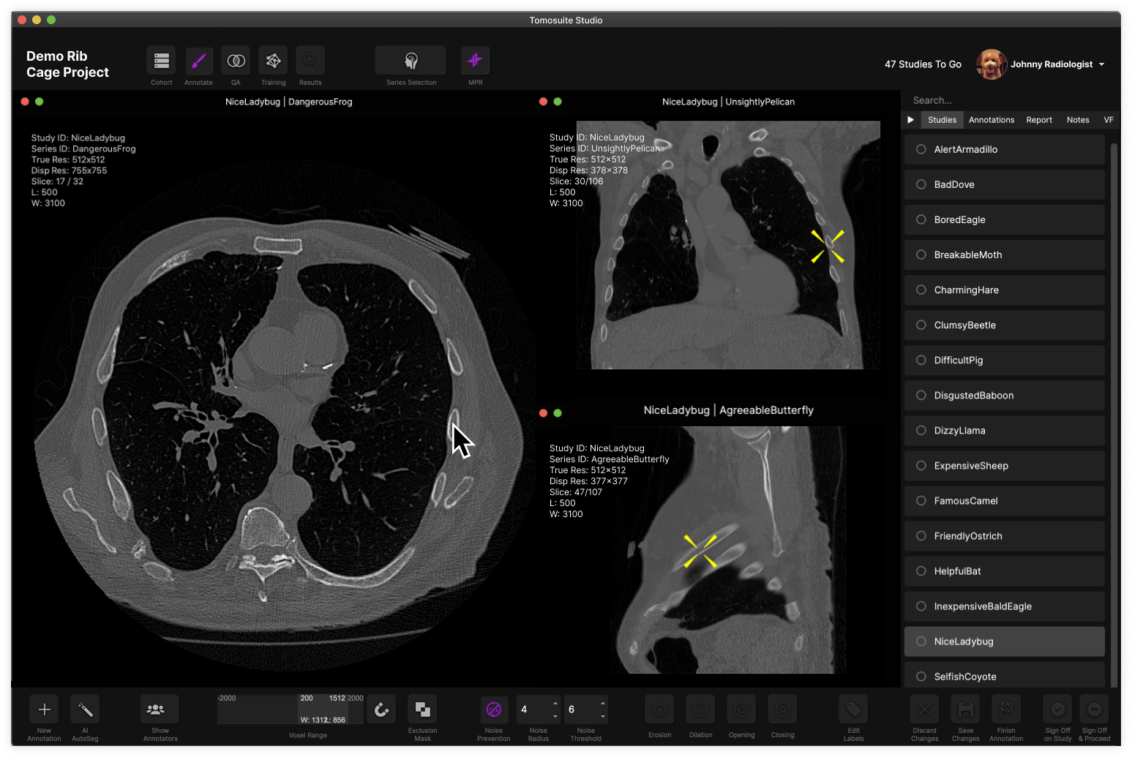Increase the Noise Radius stepper value
The image size is (1132, 757).
[x=555, y=704]
